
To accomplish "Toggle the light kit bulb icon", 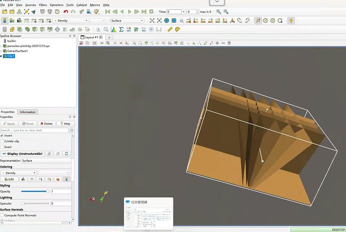I will (x=291, y=21).
